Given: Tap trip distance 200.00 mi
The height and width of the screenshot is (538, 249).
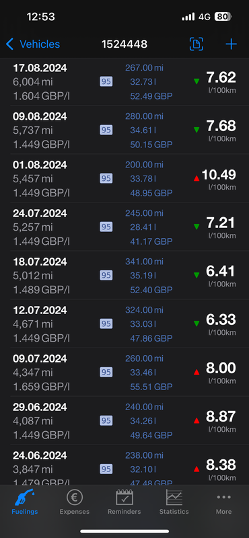Looking at the screenshot, I should click(x=144, y=165).
